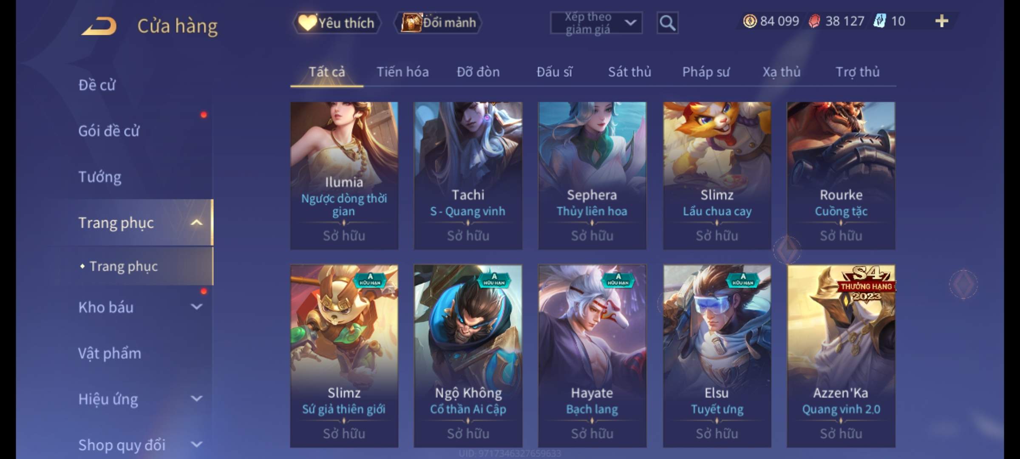Open the search magnifier icon
Image resolution: width=1020 pixels, height=459 pixels.
click(667, 23)
